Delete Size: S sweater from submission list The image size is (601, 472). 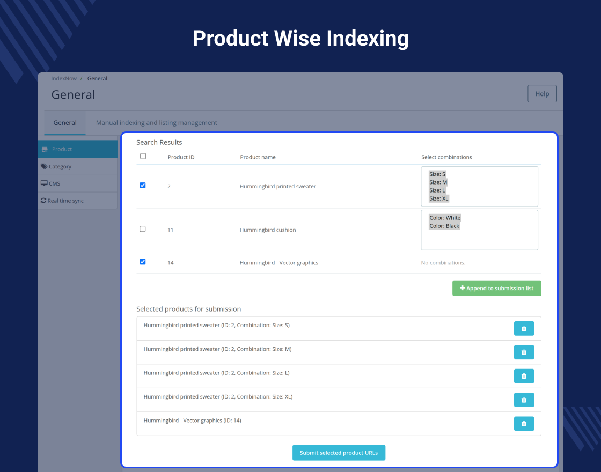coord(524,328)
